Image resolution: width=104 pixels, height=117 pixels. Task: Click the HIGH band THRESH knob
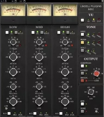(x=65, y=42)
